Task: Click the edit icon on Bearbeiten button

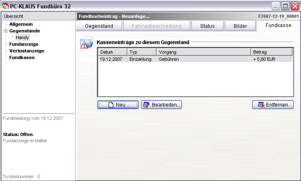Action: tap(146, 105)
